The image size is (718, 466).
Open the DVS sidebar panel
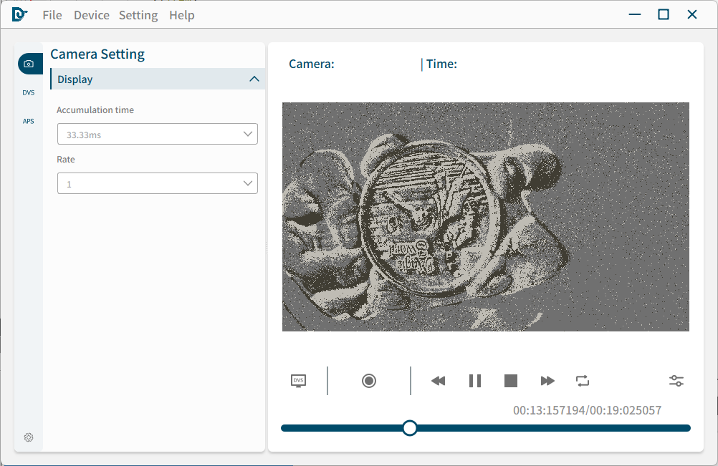pos(29,92)
